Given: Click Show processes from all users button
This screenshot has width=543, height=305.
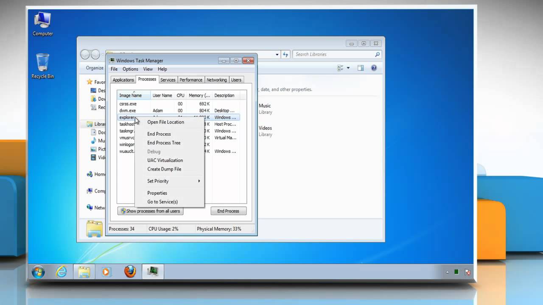Looking at the screenshot, I should pyautogui.click(x=150, y=211).
